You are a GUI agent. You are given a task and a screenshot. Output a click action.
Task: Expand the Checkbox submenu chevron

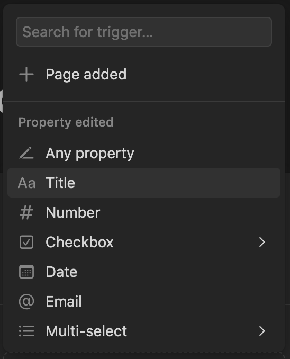coord(262,242)
